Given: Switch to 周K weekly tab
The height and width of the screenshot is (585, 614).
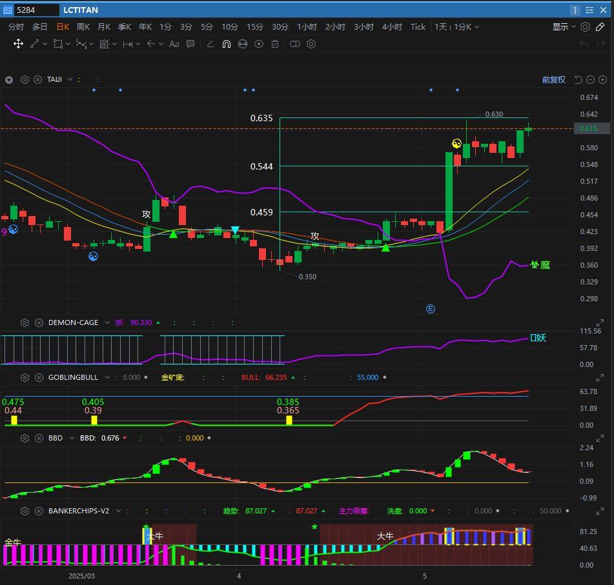Looking at the screenshot, I should tap(83, 26).
